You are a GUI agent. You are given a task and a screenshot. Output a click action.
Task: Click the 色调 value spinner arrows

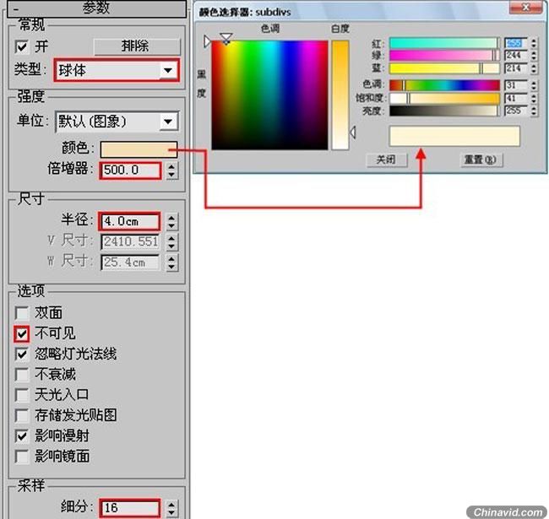point(534,85)
